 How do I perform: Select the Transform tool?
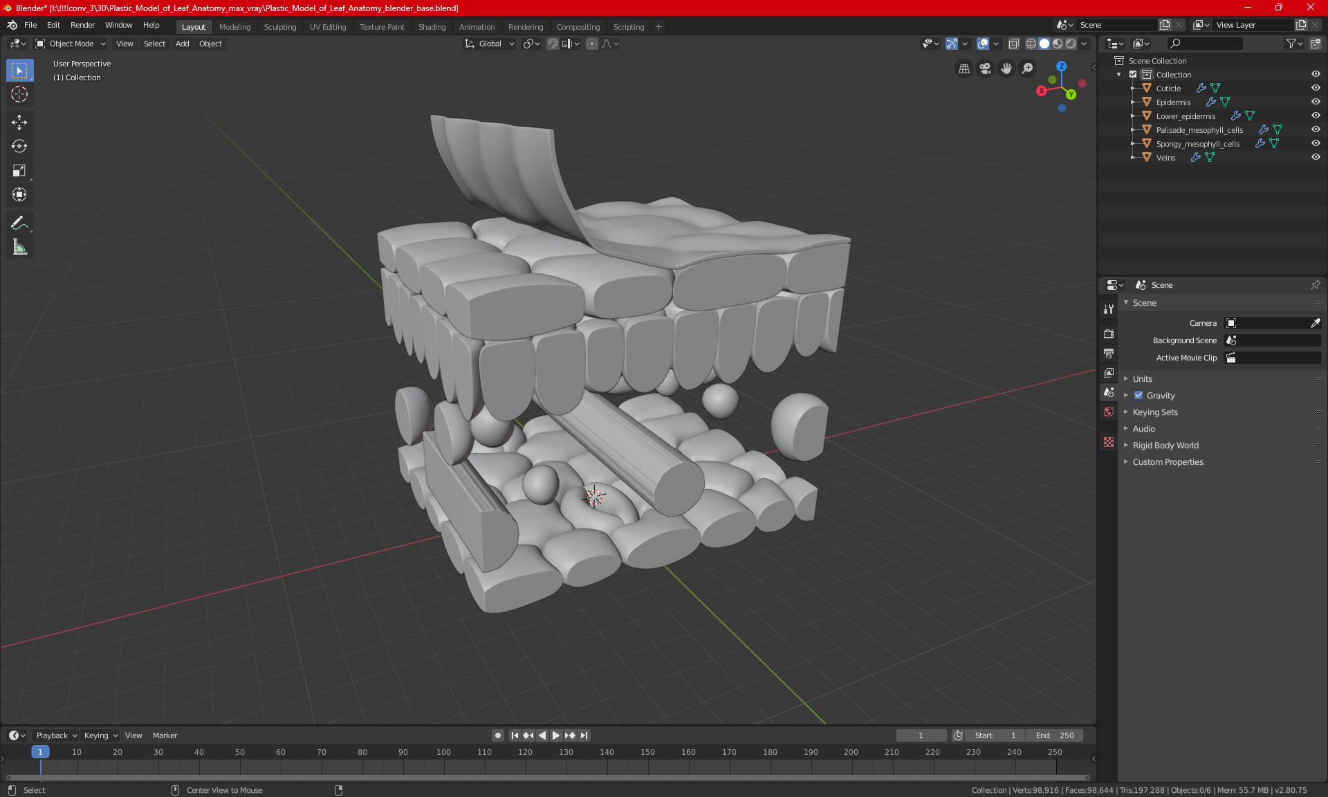(x=19, y=194)
